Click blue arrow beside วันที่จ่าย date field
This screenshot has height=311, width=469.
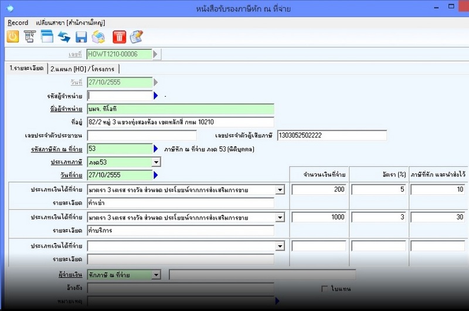[156, 175]
